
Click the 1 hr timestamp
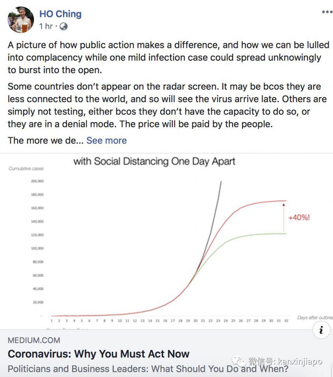[x=46, y=27]
